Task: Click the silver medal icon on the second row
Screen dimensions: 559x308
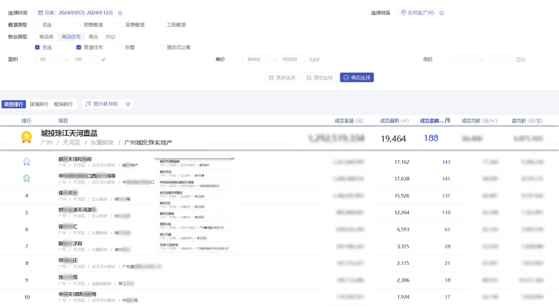Action: (26, 162)
